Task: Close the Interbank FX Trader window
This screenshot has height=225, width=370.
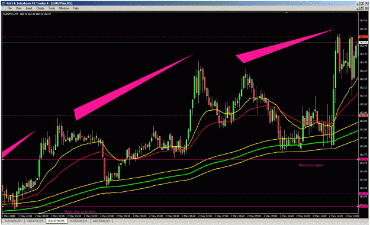Action: tap(366, 4)
